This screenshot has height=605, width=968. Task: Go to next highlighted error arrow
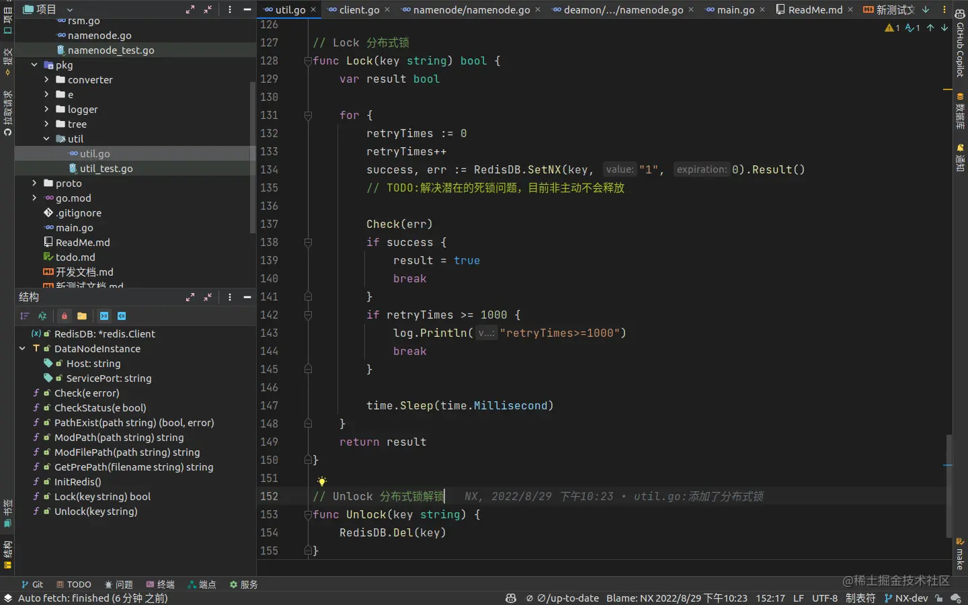point(944,28)
